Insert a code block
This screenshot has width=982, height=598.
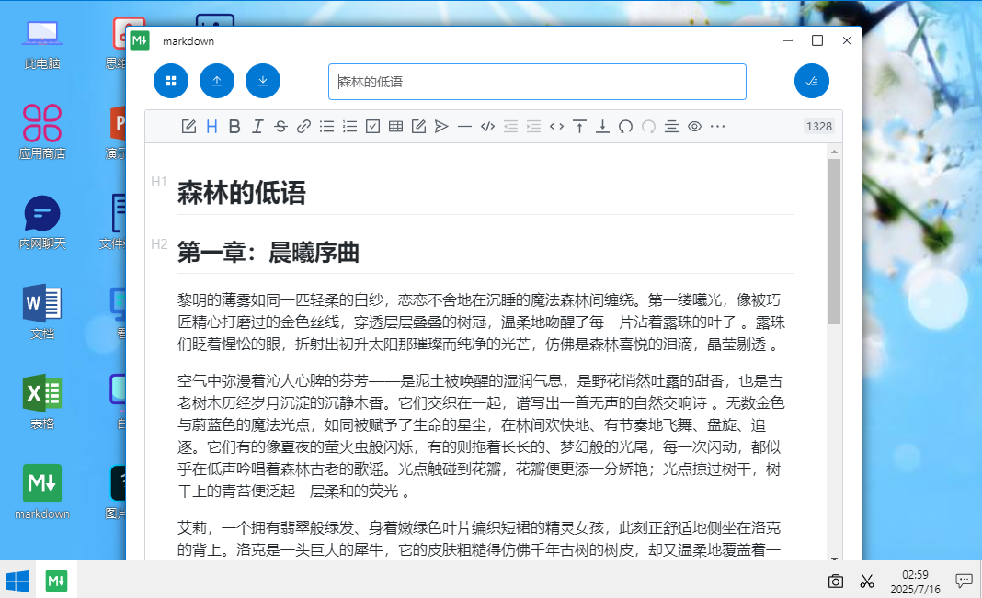(488, 127)
